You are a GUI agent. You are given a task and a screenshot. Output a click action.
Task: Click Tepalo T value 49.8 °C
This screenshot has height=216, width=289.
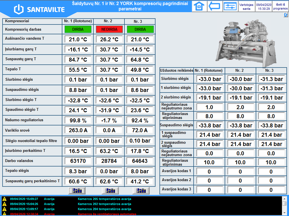tap(140, 70)
